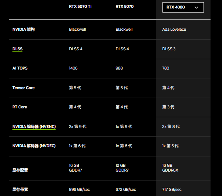Click the 1406 AI TOPS value
222x196 pixels.
(73, 68)
